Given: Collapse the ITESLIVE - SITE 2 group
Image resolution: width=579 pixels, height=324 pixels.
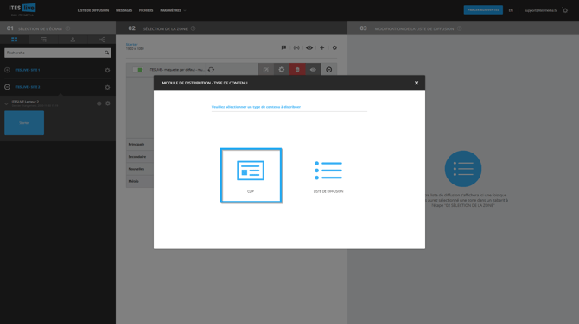Looking at the screenshot, I should click(x=7, y=87).
